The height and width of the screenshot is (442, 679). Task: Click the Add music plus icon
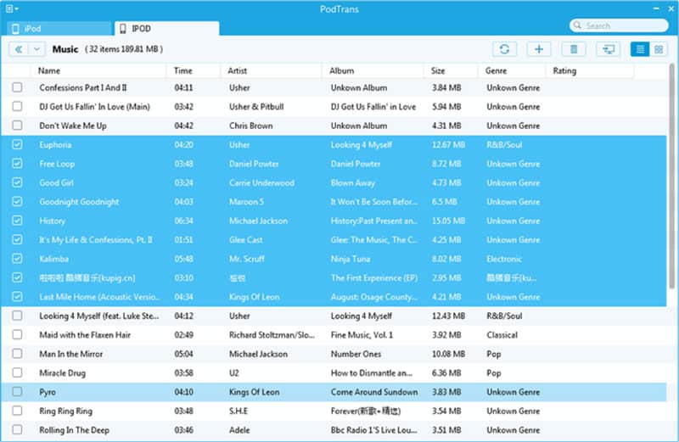pos(539,50)
